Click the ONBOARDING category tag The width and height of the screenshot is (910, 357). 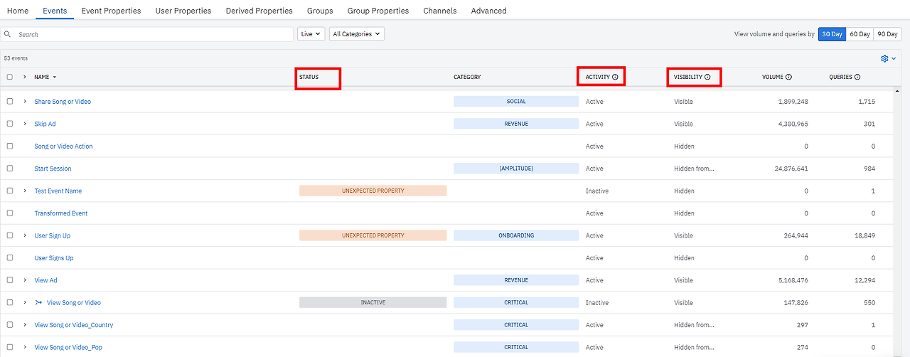[516, 235]
